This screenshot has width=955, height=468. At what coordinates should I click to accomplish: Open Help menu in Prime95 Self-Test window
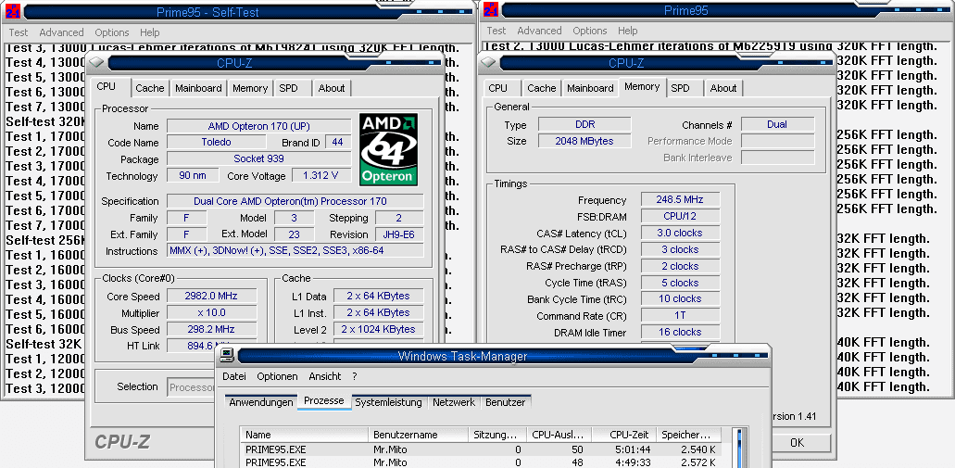point(149,32)
